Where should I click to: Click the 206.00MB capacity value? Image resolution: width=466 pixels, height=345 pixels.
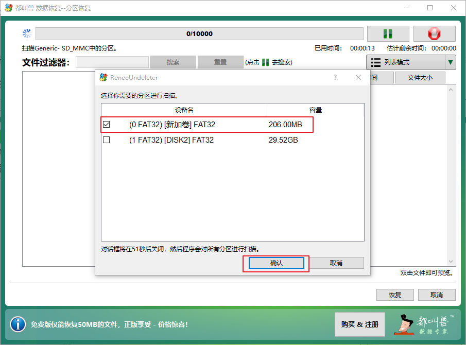pos(285,125)
